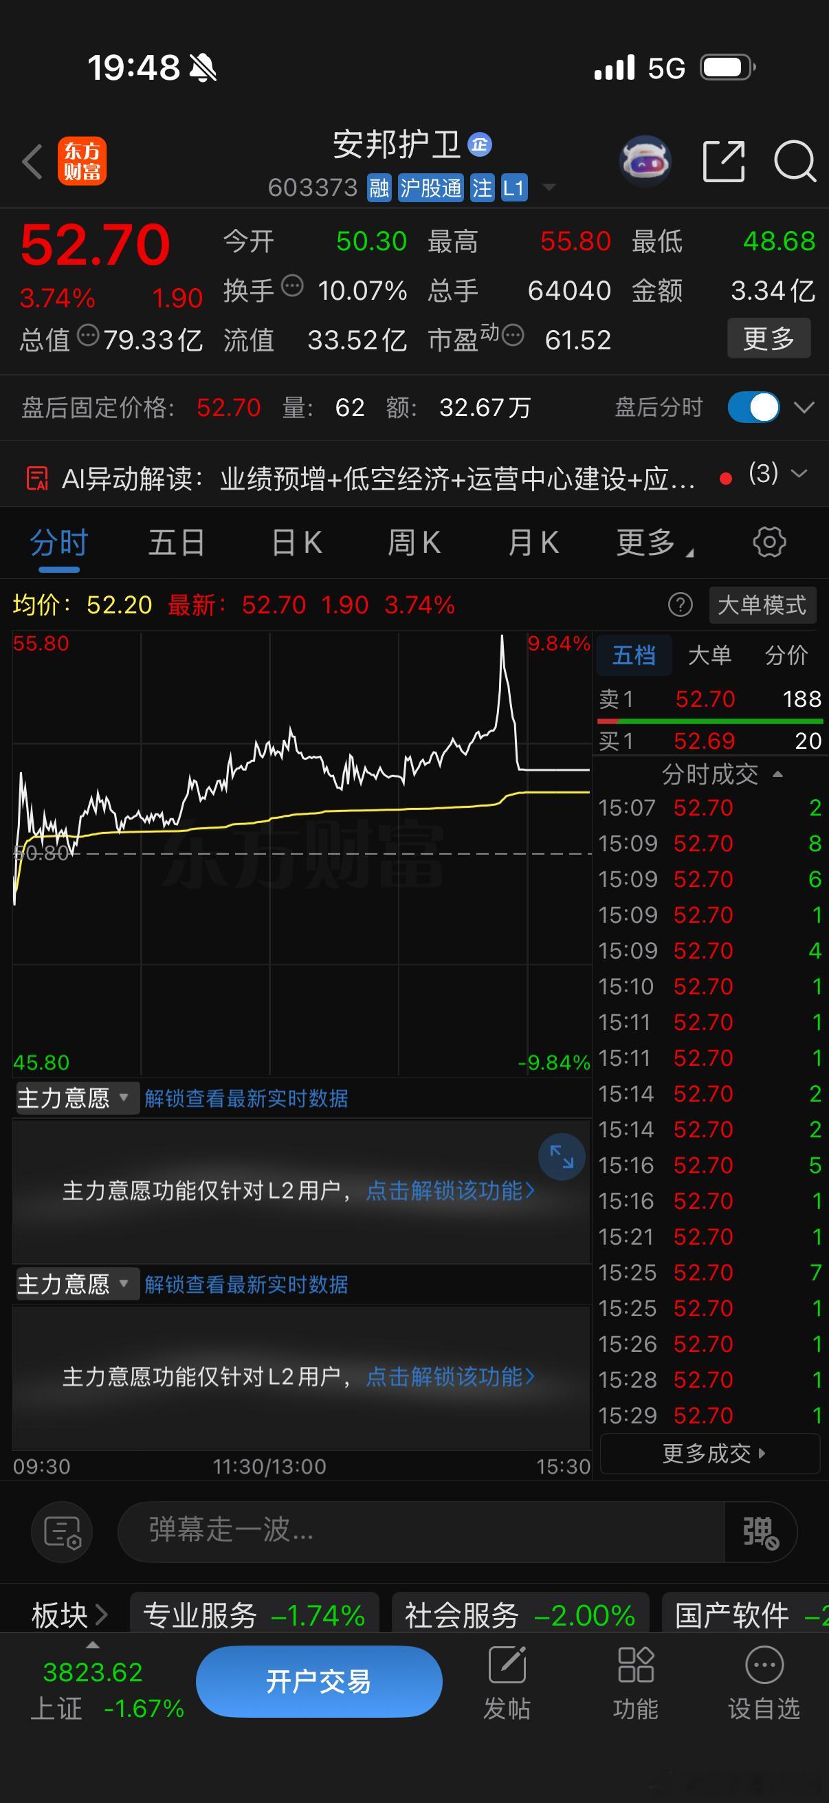Tap the back arrow icon

click(32, 162)
